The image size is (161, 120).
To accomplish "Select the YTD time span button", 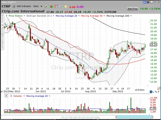I will pos(71,118).
